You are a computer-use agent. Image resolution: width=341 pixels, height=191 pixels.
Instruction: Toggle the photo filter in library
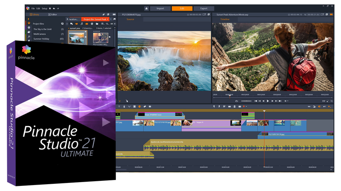pyautogui.click(x=87, y=24)
